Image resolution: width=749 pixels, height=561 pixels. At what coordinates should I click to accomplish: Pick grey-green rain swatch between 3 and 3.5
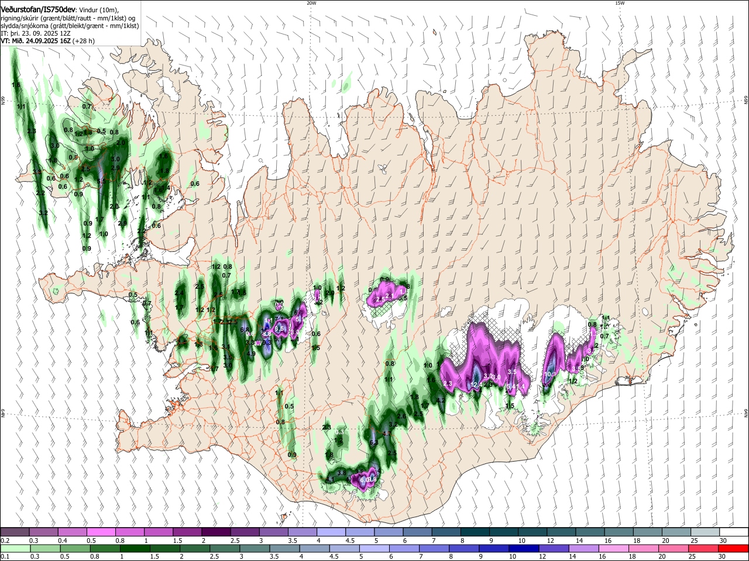pyautogui.click(x=256, y=548)
